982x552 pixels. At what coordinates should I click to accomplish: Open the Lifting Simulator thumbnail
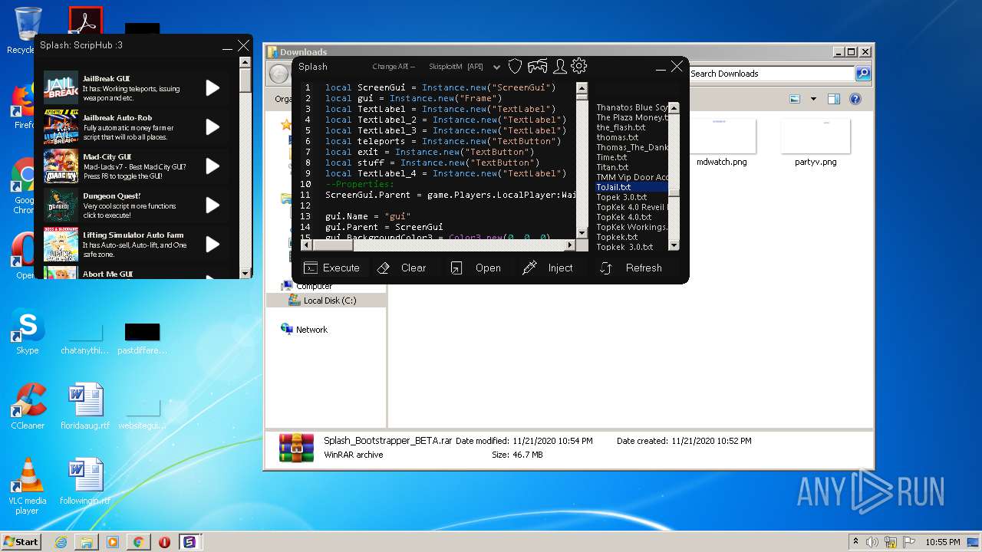61,244
